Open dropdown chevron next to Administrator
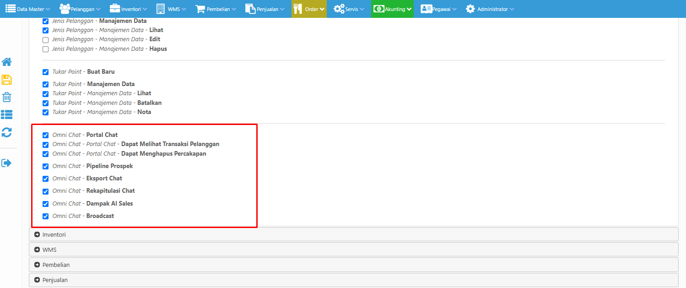Screen dimensions: 686x288 coord(512,9)
